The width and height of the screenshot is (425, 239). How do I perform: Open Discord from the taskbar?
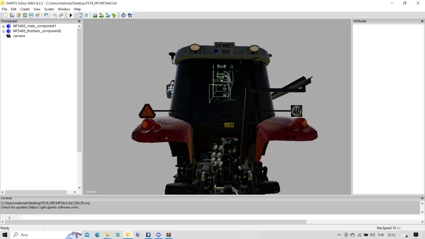(158, 235)
